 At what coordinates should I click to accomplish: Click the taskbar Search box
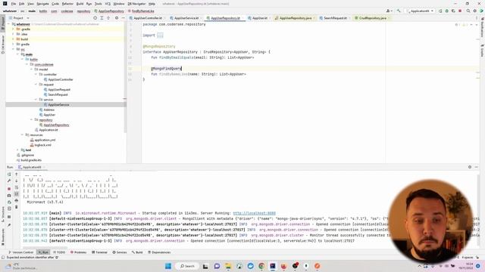tap(187, 266)
